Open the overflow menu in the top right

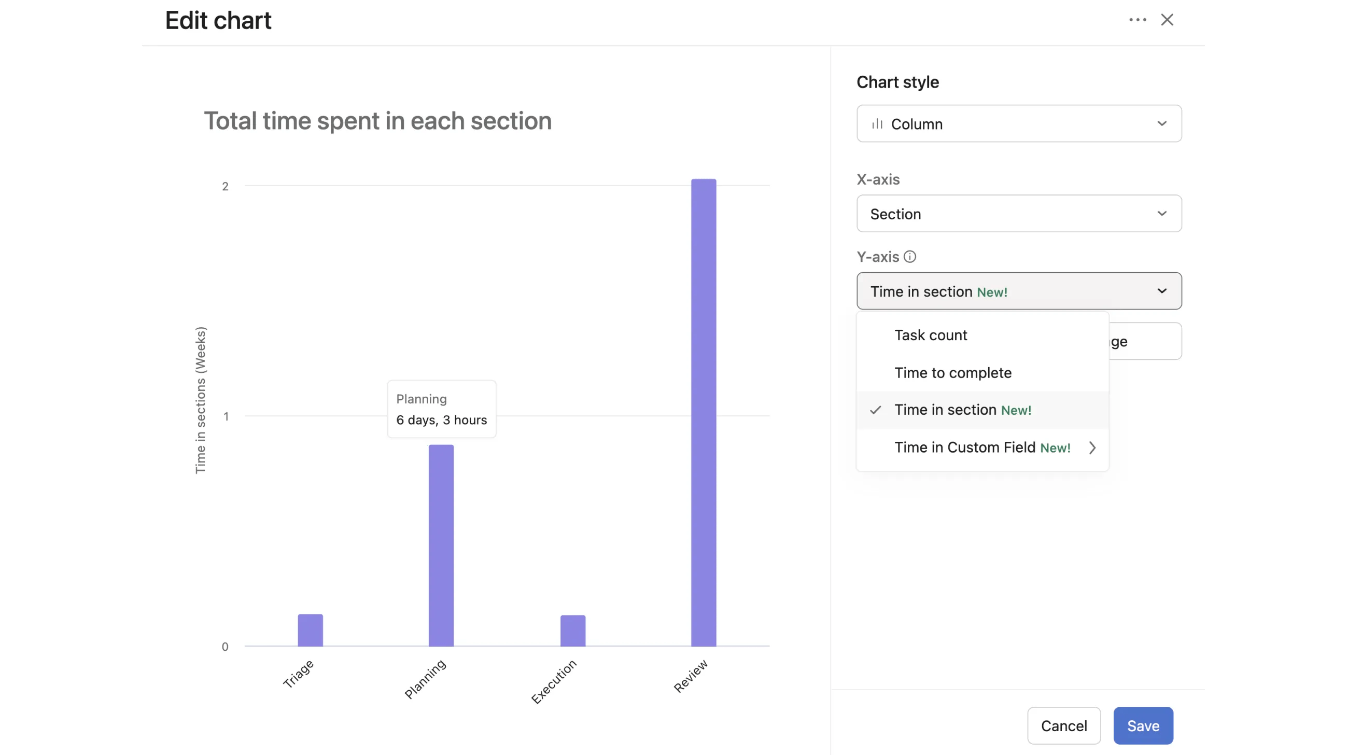pyautogui.click(x=1137, y=19)
